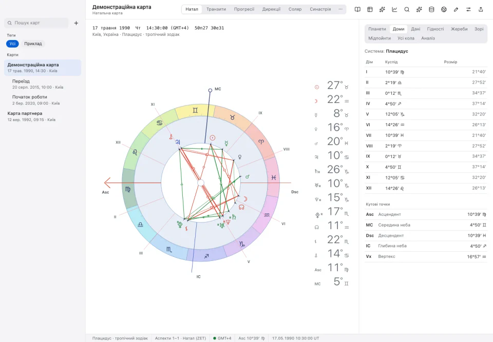Screen dimensions: 493x342
Task: Open the Зорі panel tab
Action: click(479, 29)
